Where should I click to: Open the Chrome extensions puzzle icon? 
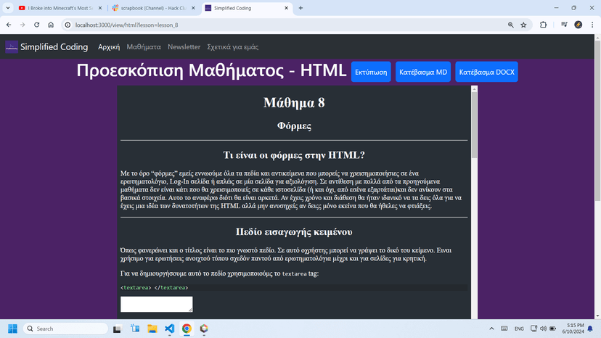pos(543,25)
